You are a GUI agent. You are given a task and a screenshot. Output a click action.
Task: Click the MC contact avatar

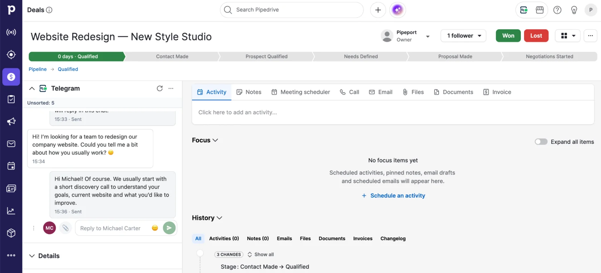pos(50,228)
